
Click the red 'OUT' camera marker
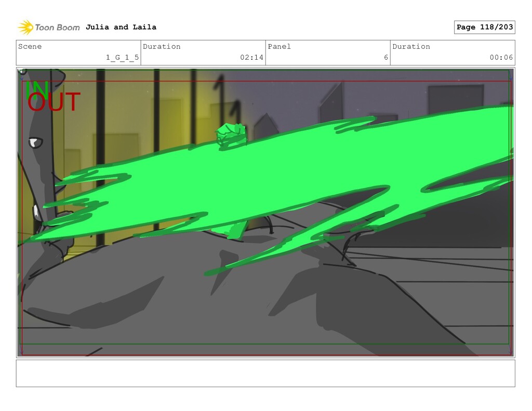(54, 102)
